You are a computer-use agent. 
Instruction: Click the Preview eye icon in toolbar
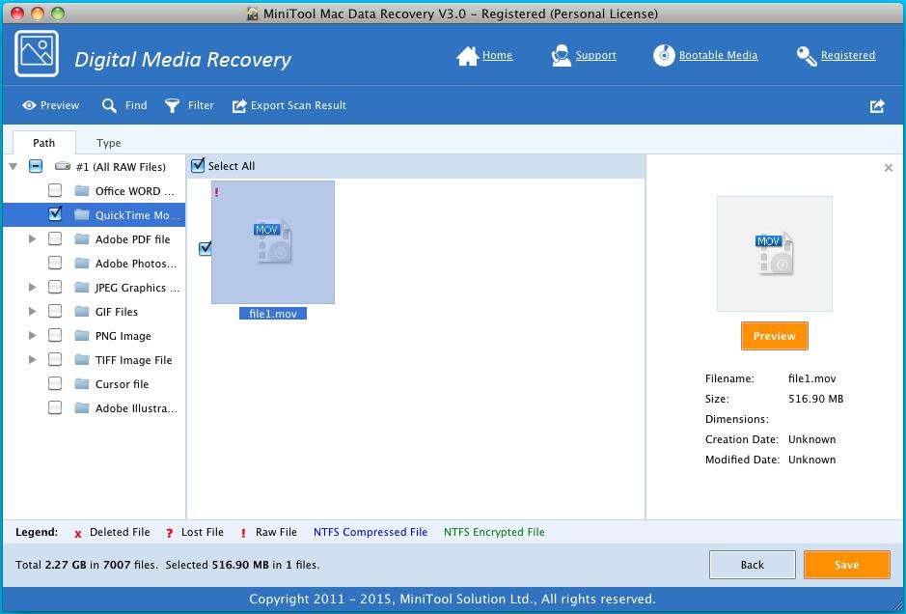tap(29, 105)
